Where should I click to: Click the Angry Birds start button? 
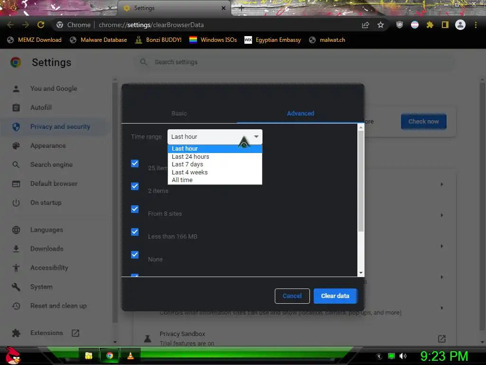coord(13,355)
